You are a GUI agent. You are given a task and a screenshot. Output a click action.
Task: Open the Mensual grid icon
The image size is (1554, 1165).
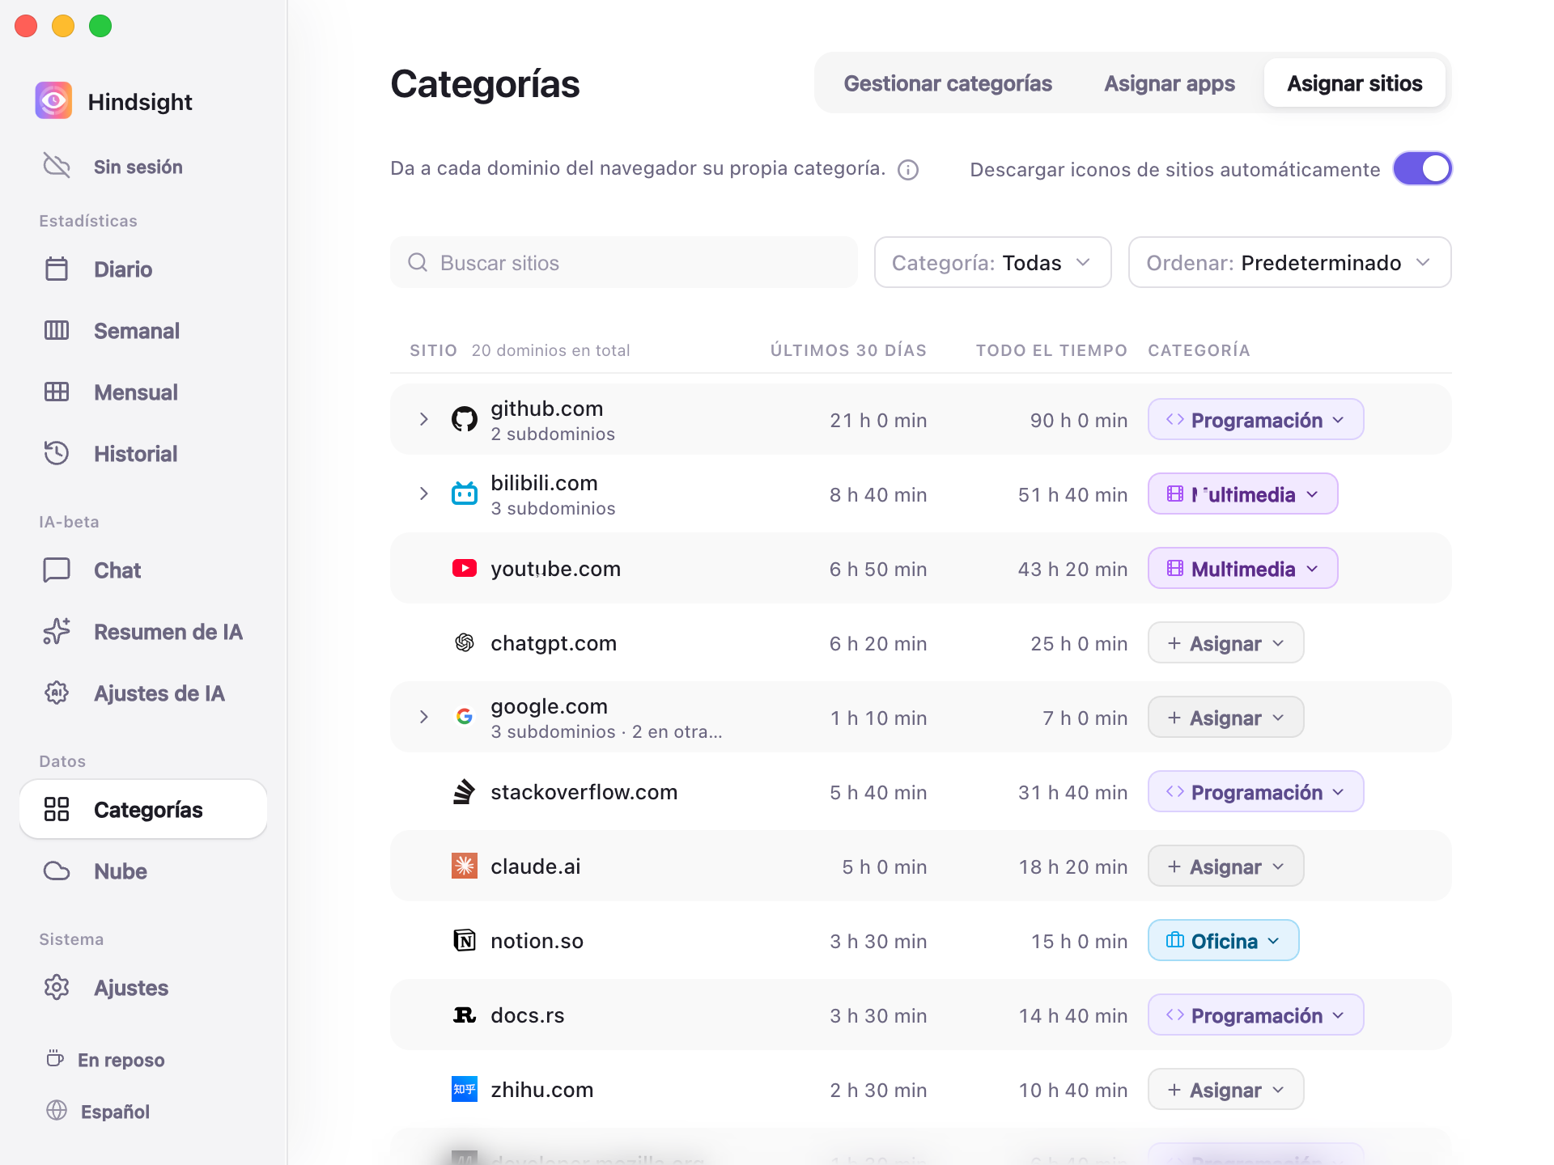coord(57,392)
